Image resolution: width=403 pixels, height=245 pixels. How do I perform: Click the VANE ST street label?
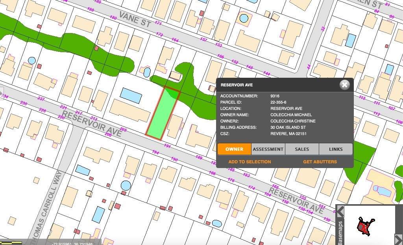tap(135, 19)
